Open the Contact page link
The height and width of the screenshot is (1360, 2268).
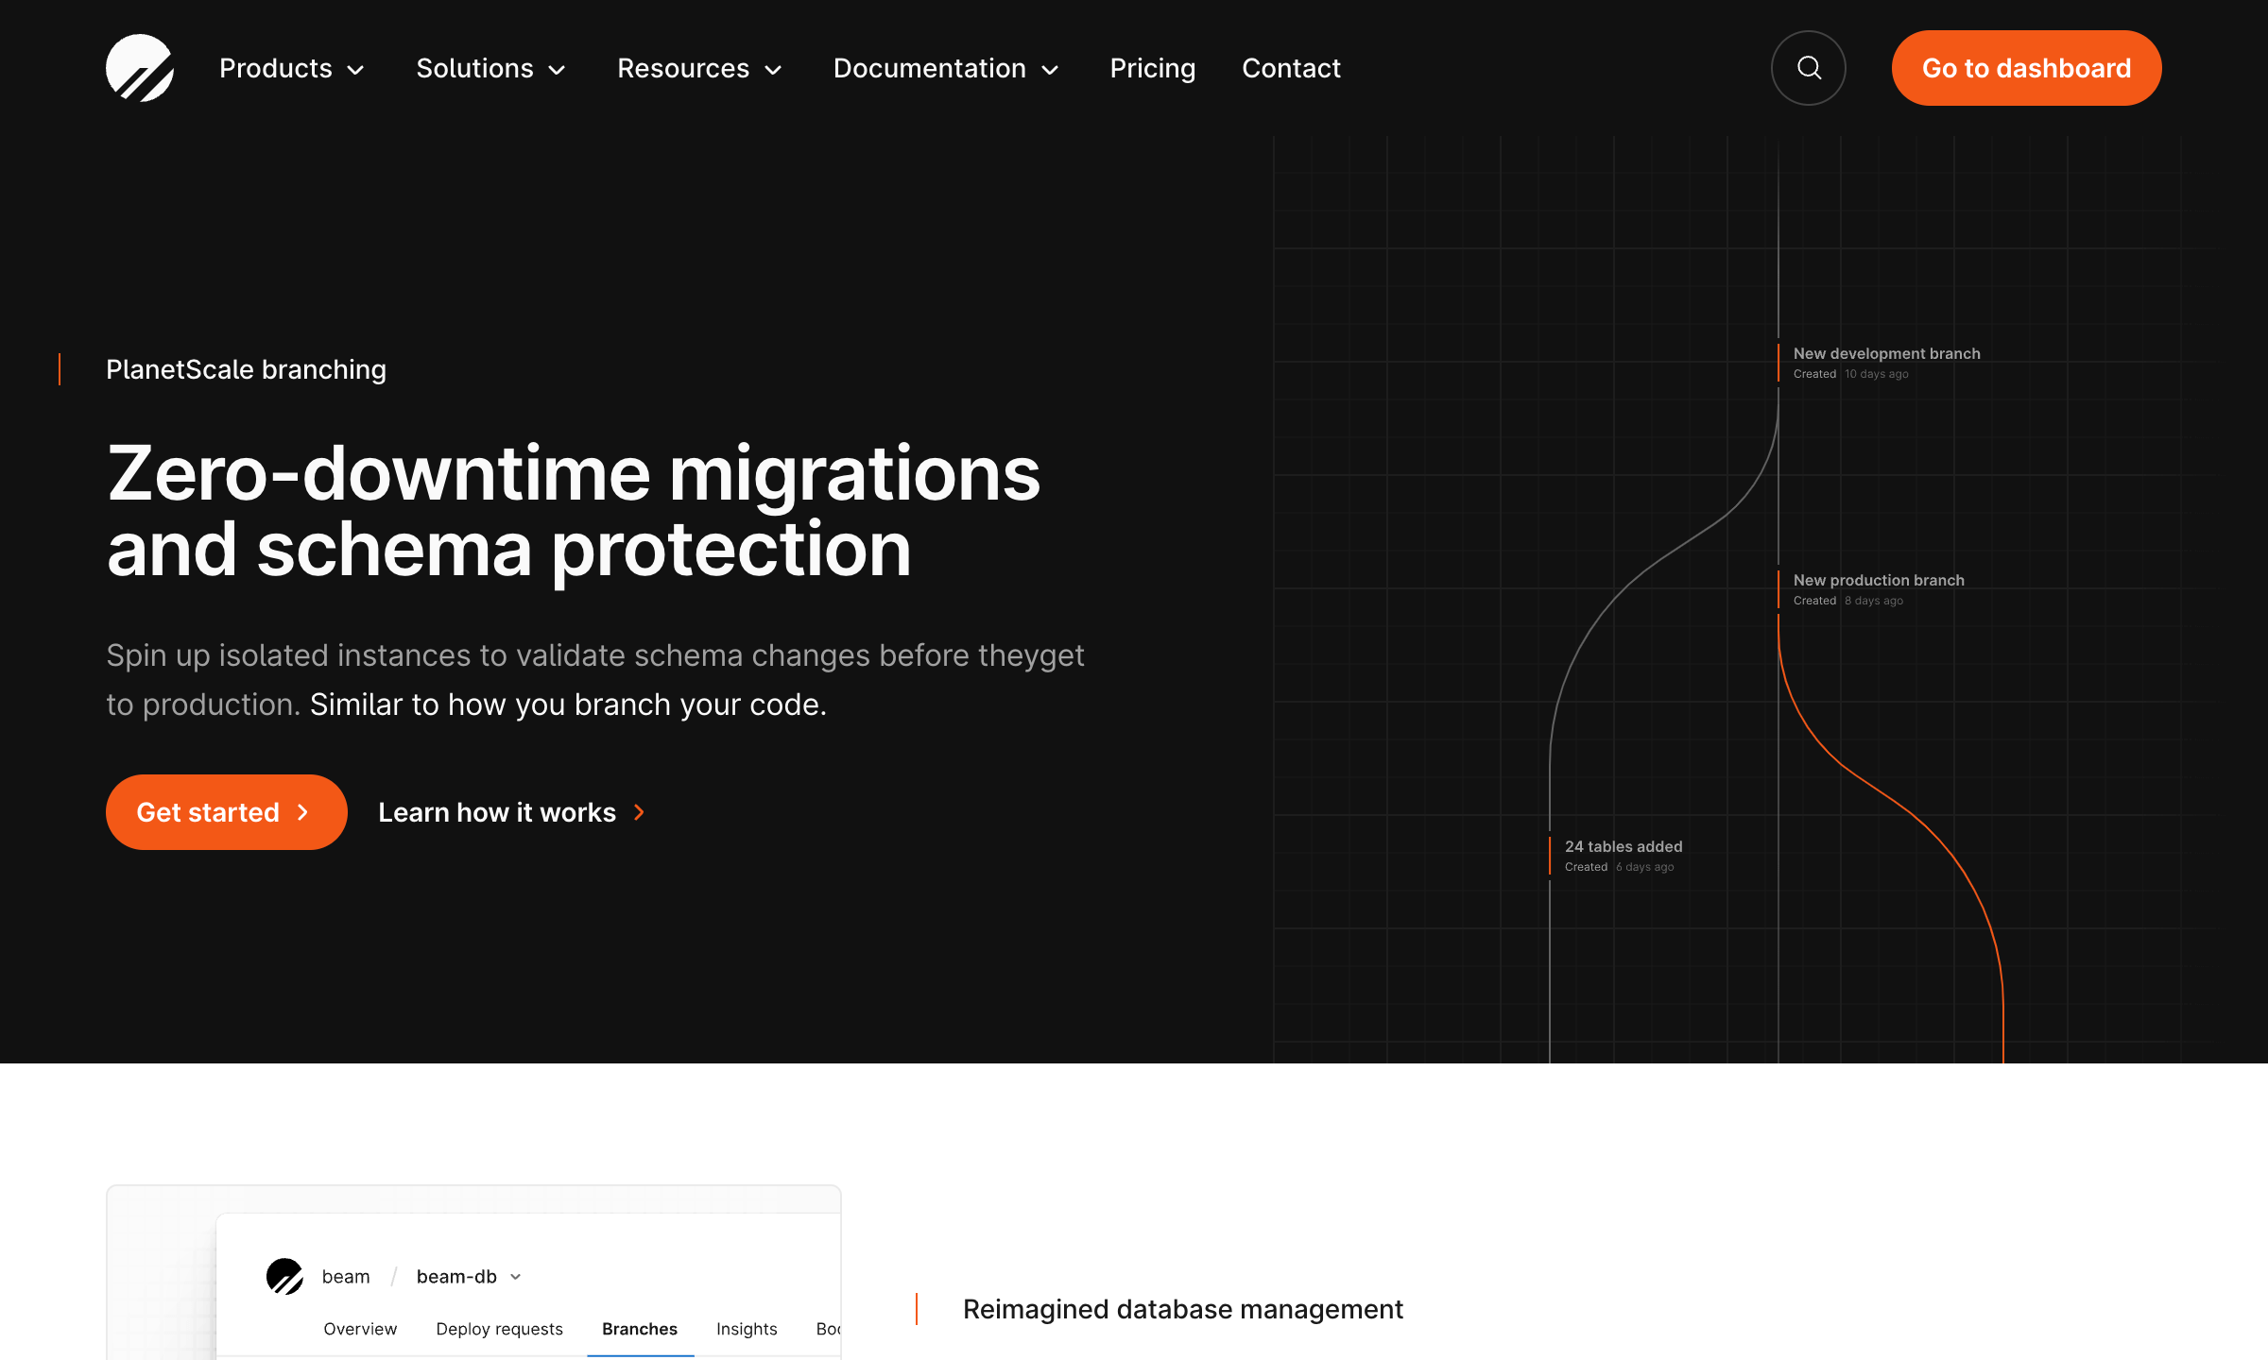click(1291, 68)
